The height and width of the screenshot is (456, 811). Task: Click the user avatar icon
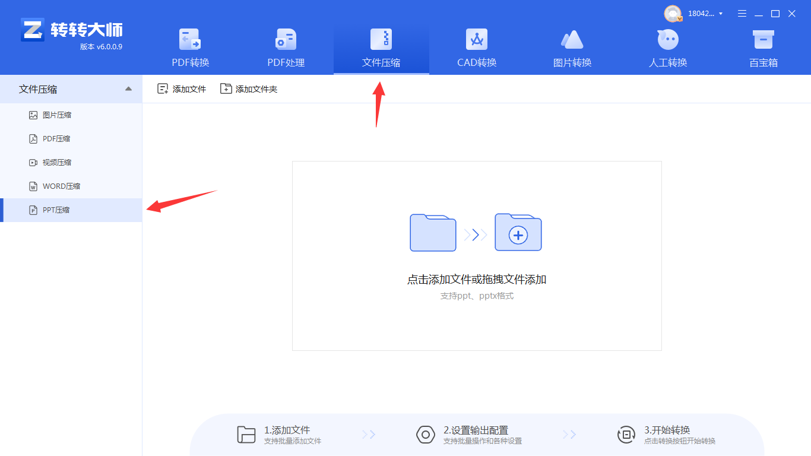click(673, 14)
